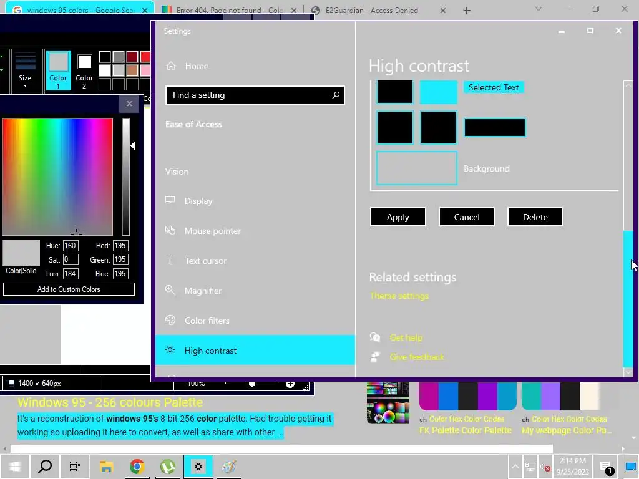Screen dimensions: 639x479
Task: Click the Green value field
Action: click(x=120, y=259)
